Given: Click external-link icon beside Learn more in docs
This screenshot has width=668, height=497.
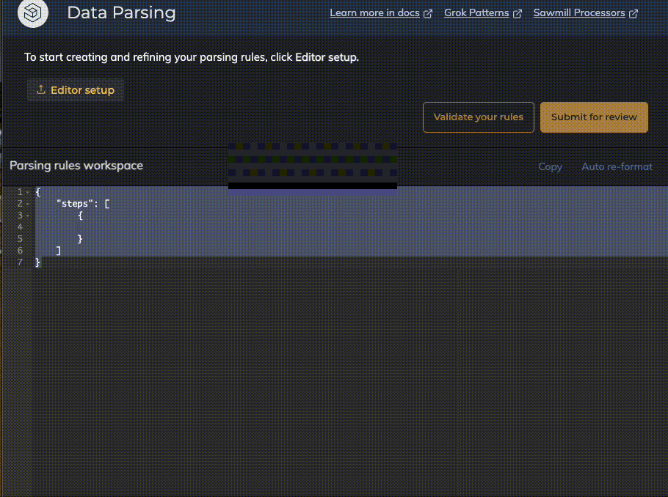Looking at the screenshot, I should (x=428, y=14).
